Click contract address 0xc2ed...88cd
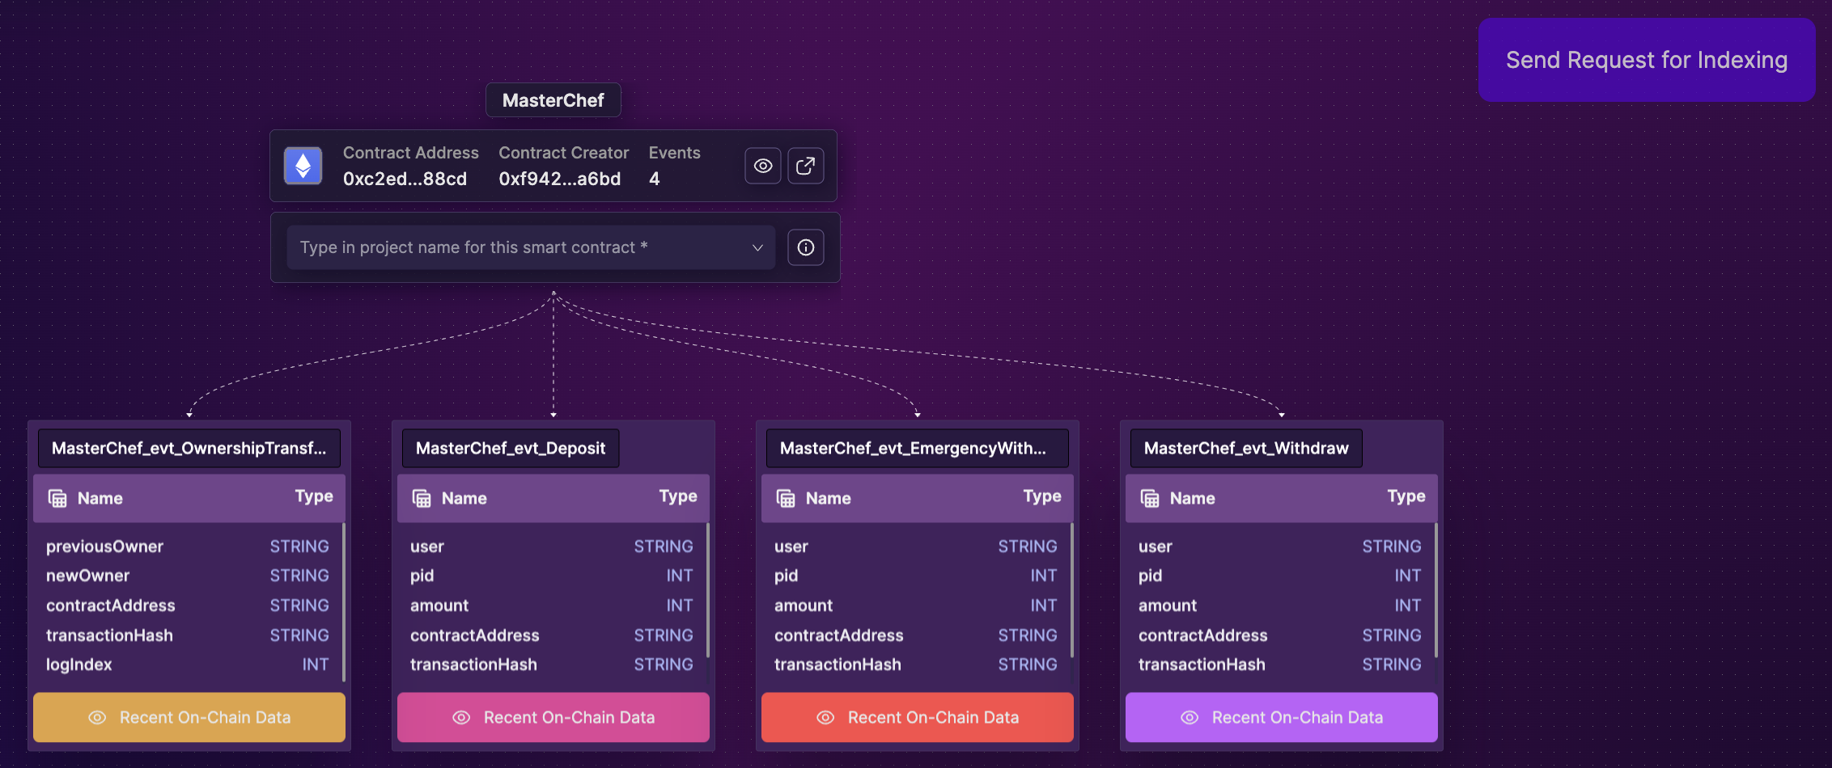Image resolution: width=1832 pixels, height=768 pixels. pos(405,179)
